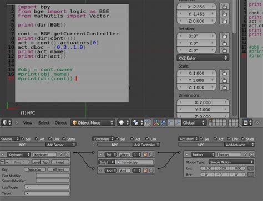Screen dimensions: 263x201
Task: Lock the Location X value
Action: click(x=224, y=7)
